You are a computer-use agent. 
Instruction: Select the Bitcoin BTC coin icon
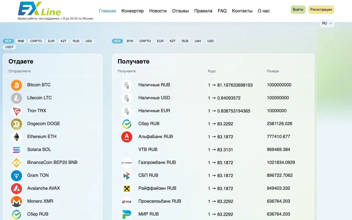coord(16,85)
